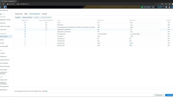The height and width of the screenshot is (97, 173).
Task: Open 'Hardware & Energie' in sidebar
Action: pyautogui.click(x=5, y=66)
